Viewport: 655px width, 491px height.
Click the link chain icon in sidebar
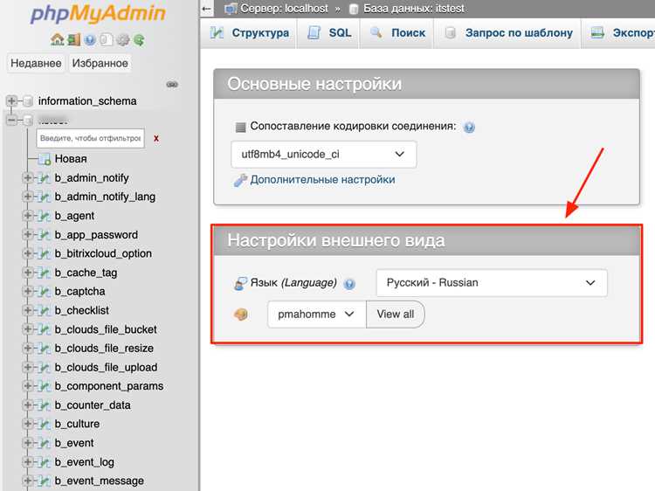pos(172,85)
